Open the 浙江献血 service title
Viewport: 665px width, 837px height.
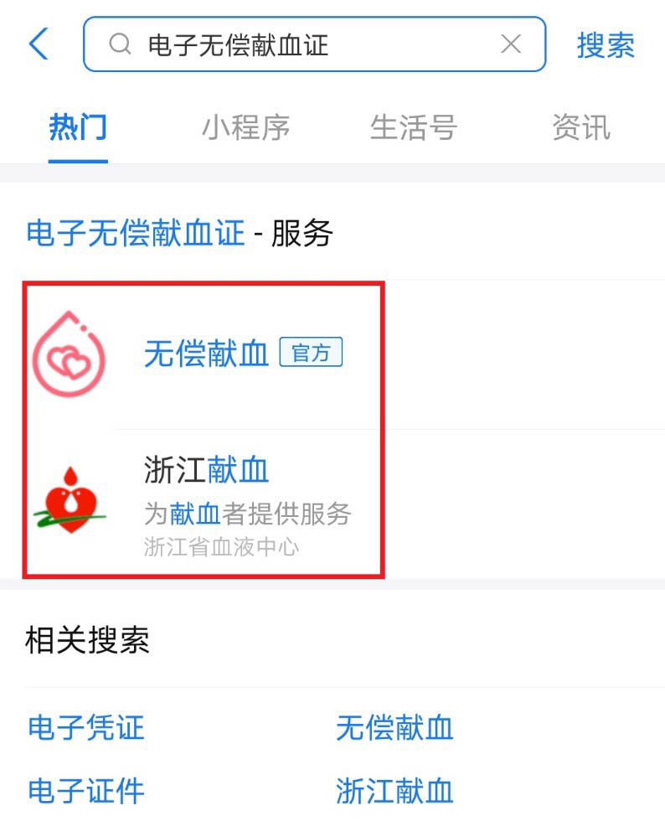pyautogui.click(x=206, y=470)
